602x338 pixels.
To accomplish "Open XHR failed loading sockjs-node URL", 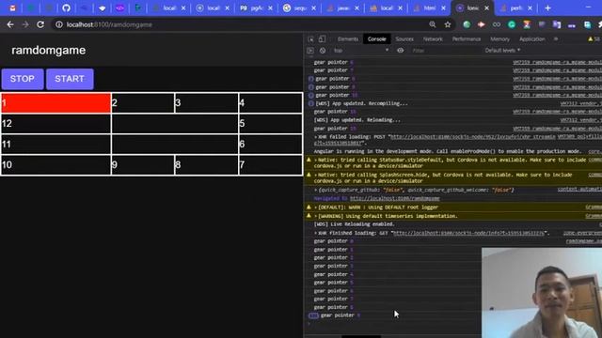I will (472, 137).
